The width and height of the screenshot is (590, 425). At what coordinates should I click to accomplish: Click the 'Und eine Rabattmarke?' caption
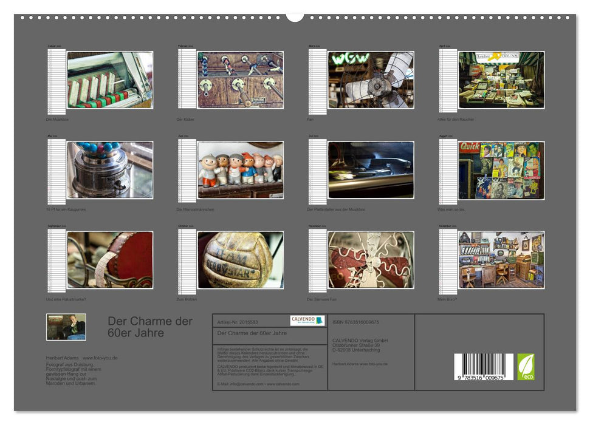point(66,299)
